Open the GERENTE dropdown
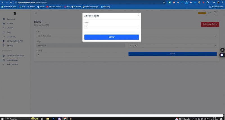The image size is (225, 120). [x=172, y=45]
